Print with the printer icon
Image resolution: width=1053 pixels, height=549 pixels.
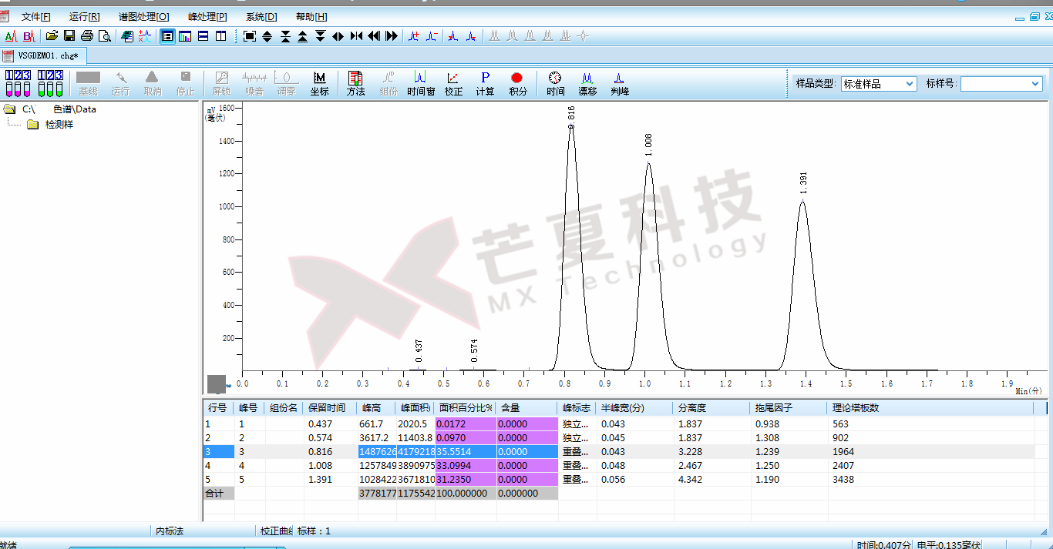pos(87,35)
